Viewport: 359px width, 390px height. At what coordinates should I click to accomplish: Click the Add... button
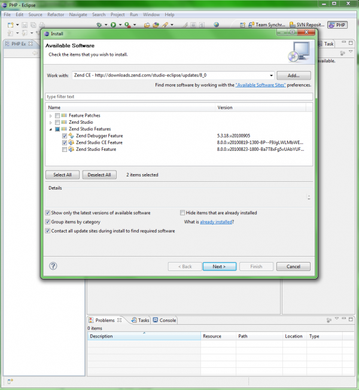pyautogui.click(x=294, y=75)
